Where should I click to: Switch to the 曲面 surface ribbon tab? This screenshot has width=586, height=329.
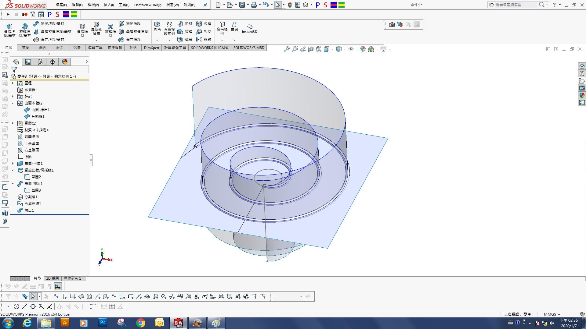click(x=43, y=48)
